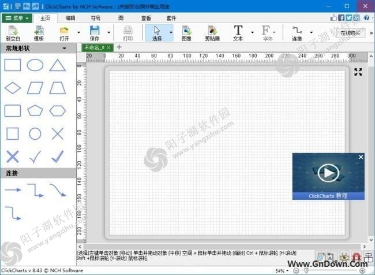Select the pentagon shape
Image resolution: width=375 pixels, height=275 pixels.
[35, 111]
